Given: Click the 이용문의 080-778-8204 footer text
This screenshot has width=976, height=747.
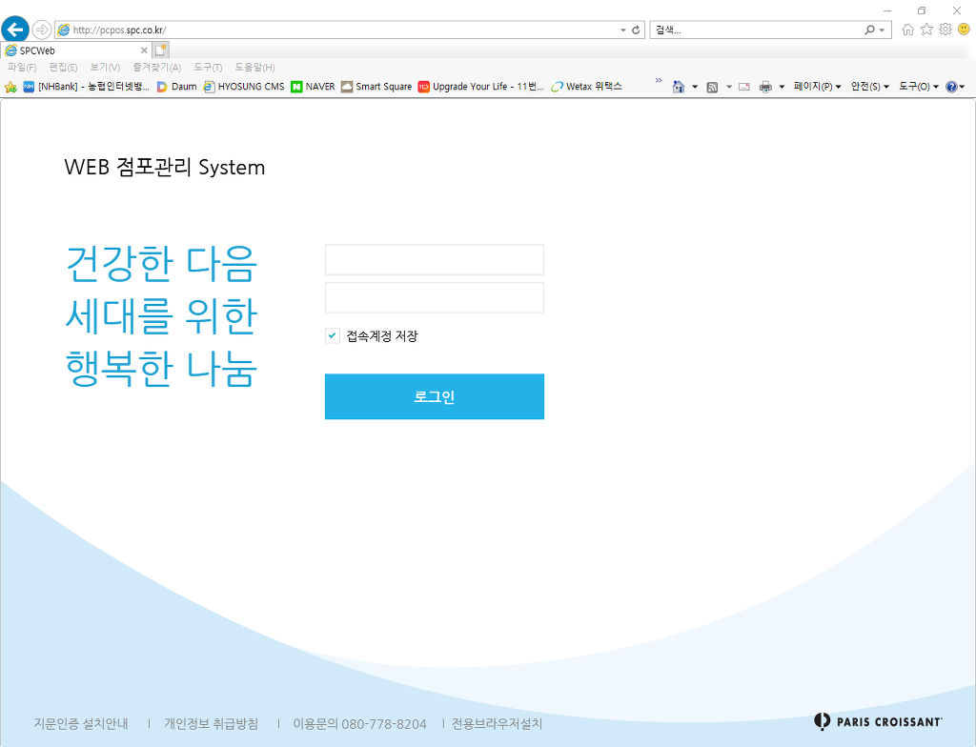Looking at the screenshot, I should click(x=359, y=723).
